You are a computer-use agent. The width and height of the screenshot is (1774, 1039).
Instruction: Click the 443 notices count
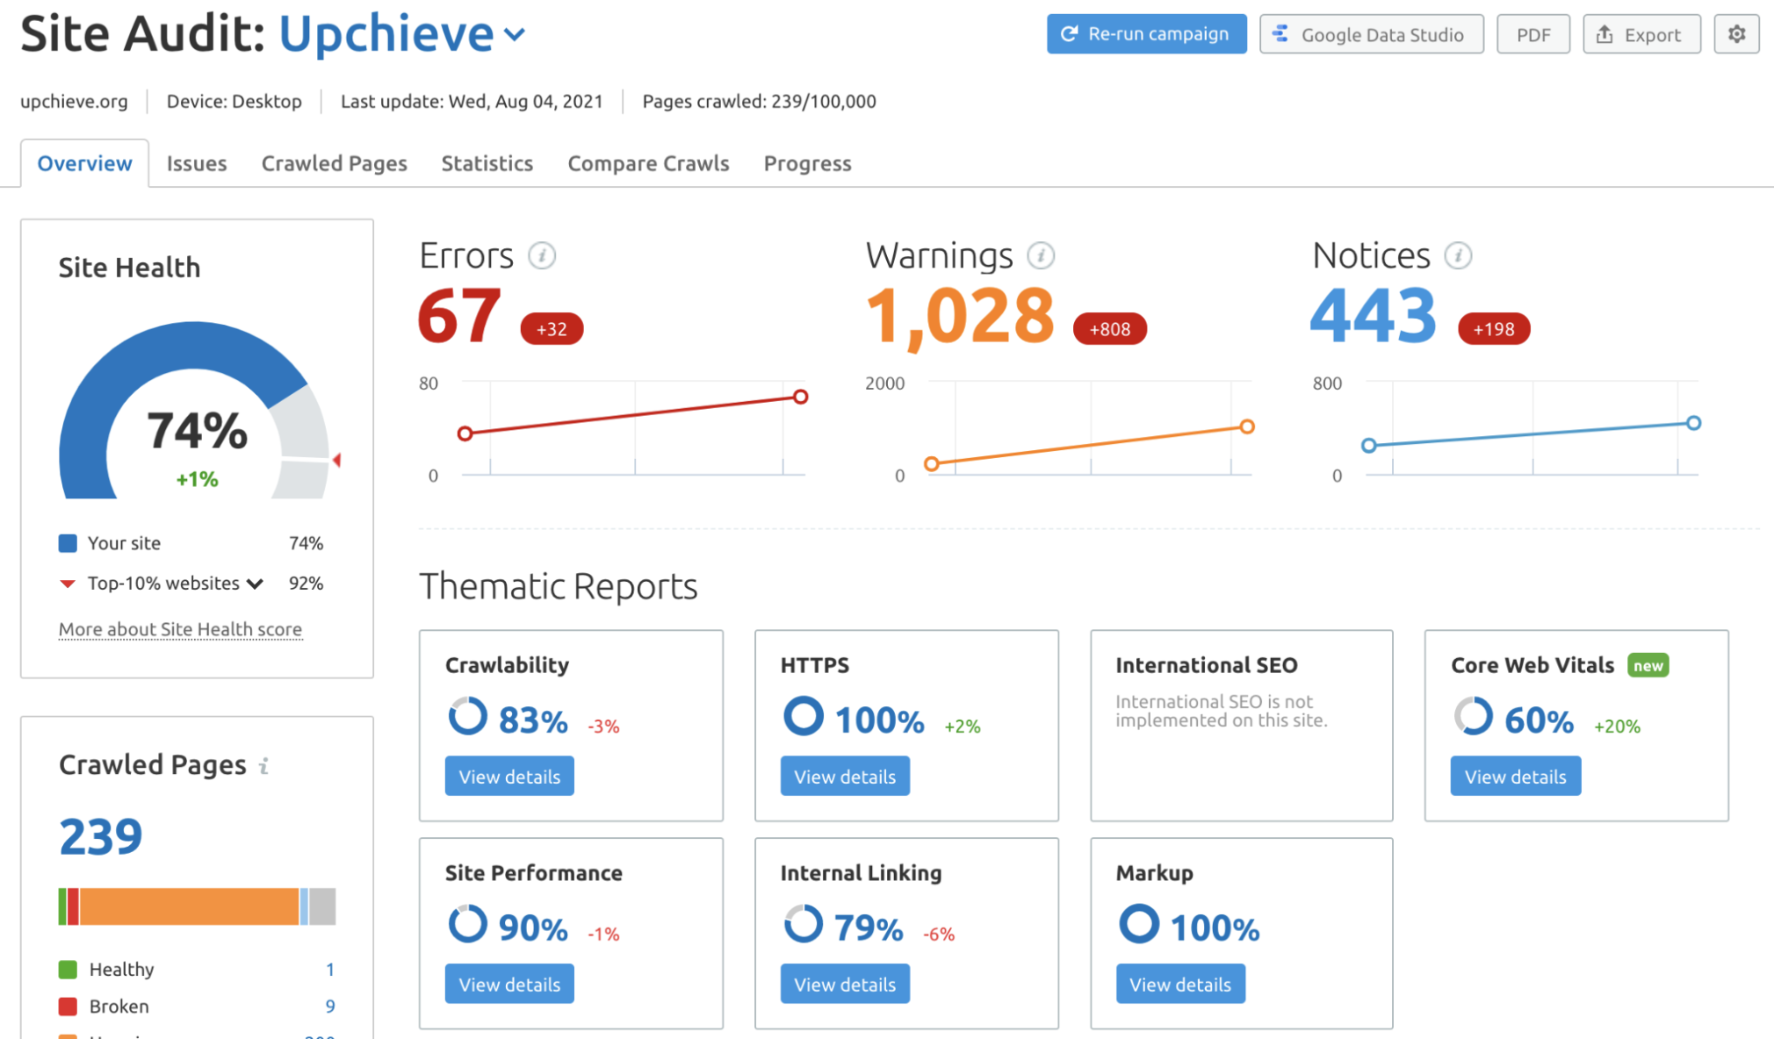click(1373, 316)
